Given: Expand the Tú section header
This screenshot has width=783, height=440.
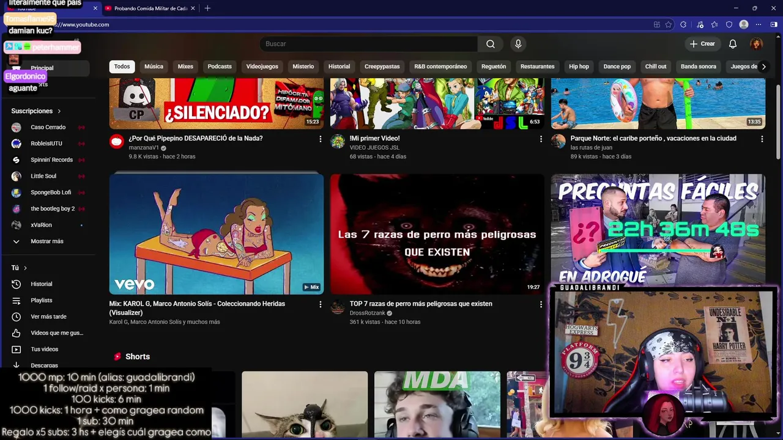Looking at the screenshot, I should 19,268.
